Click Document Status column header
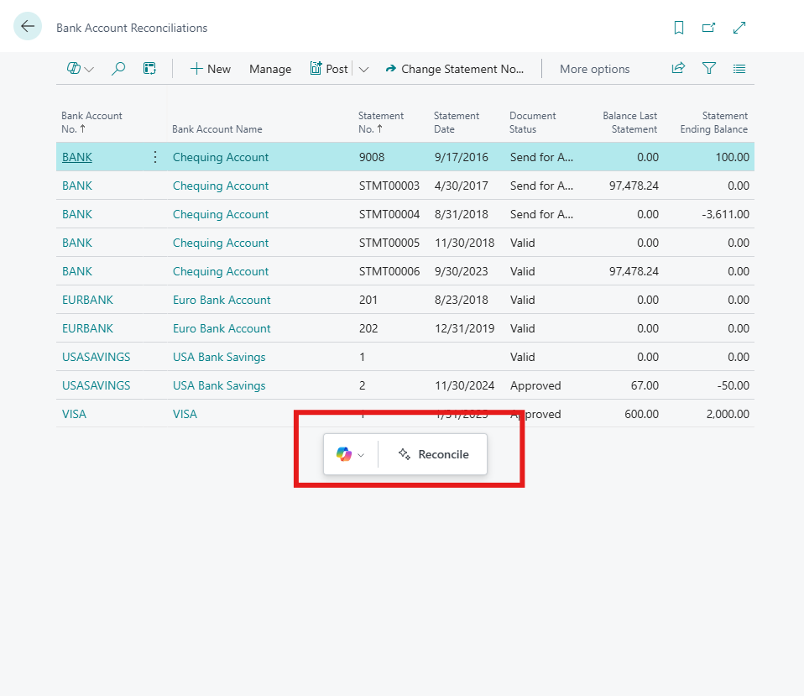 [532, 122]
